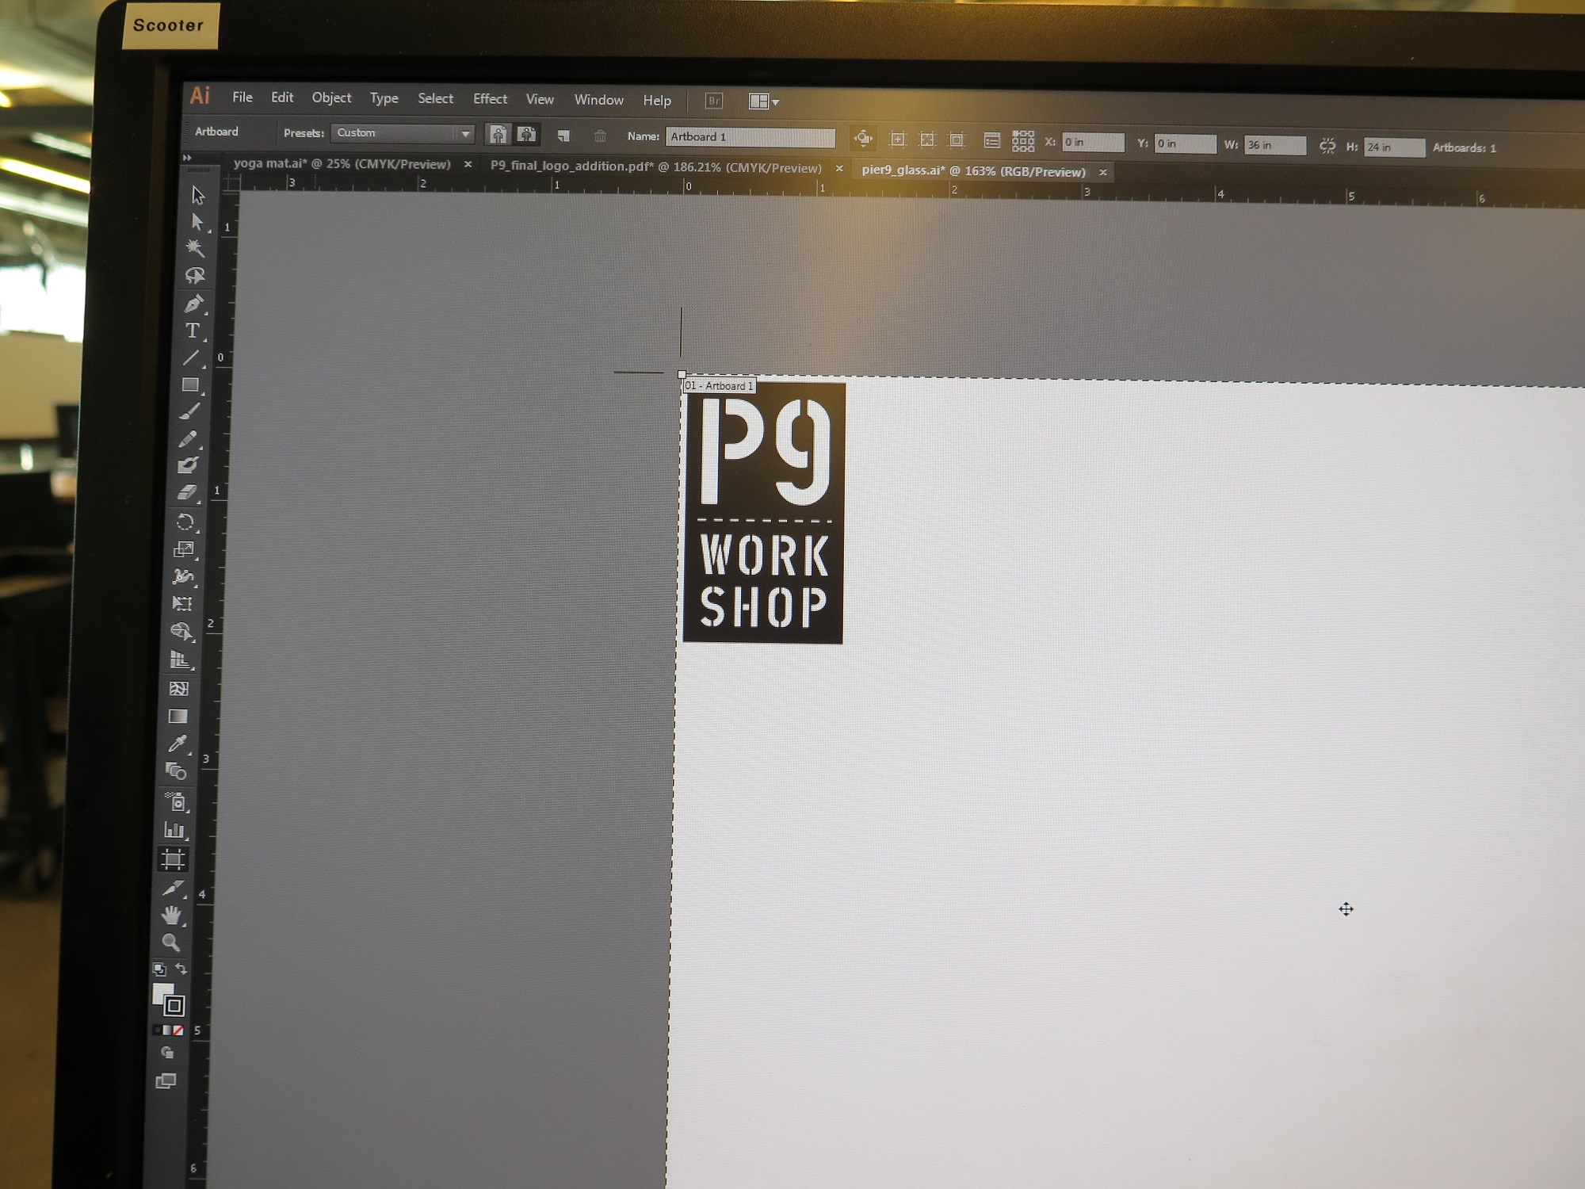Toggle move artwork with artboard
The width and height of the screenshot is (1585, 1189).
pos(863,140)
